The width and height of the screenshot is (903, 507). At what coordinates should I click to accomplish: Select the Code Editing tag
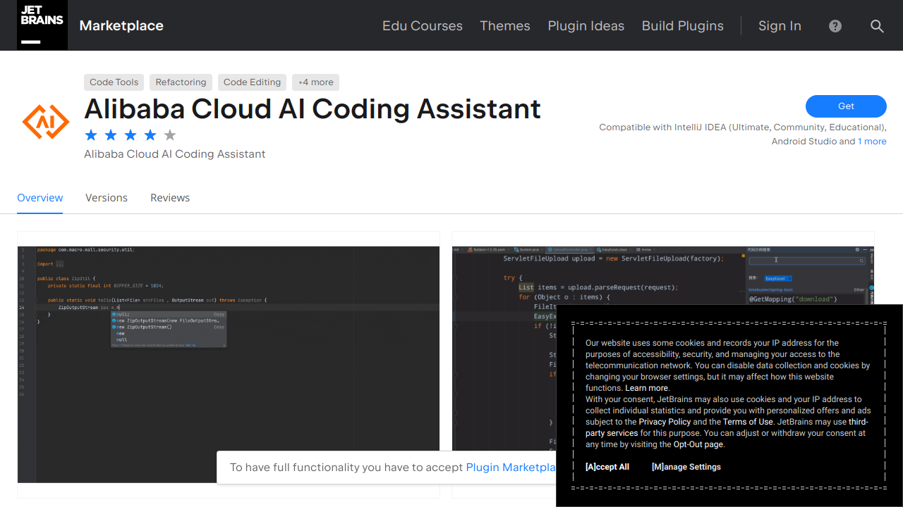point(253,82)
